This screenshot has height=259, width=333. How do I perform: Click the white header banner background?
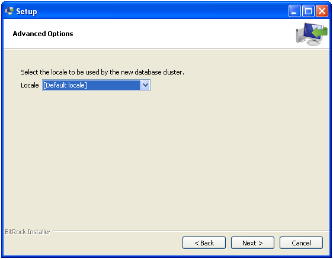(x=181, y=34)
